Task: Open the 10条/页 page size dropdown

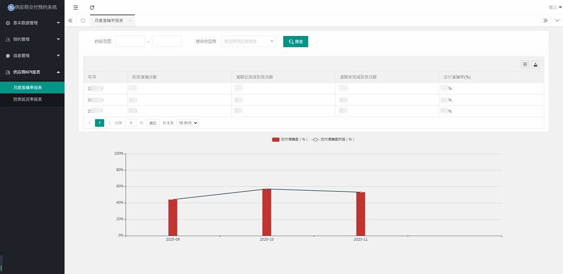Action: [187, 123]
